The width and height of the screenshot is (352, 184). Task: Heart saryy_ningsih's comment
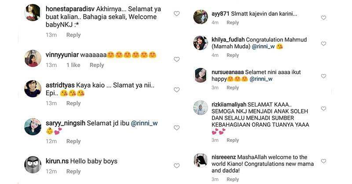pyautogui.click(x=176, y=128)
